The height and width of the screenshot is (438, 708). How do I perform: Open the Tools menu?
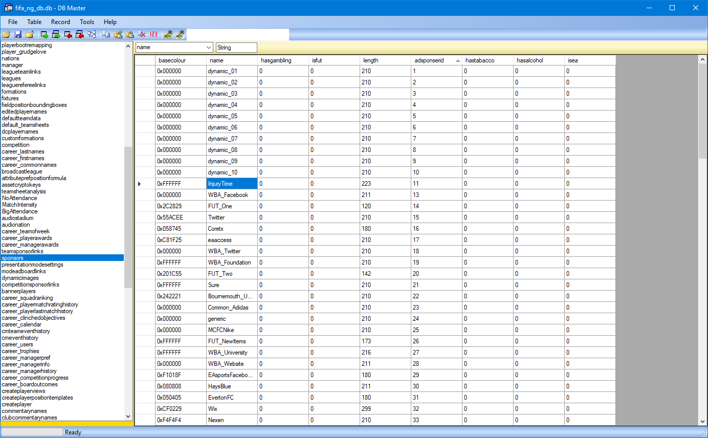click(x=87, y=22)
